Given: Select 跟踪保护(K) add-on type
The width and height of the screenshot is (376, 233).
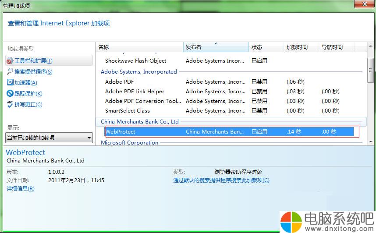Looking at the screenshot, I should point(28,93).
